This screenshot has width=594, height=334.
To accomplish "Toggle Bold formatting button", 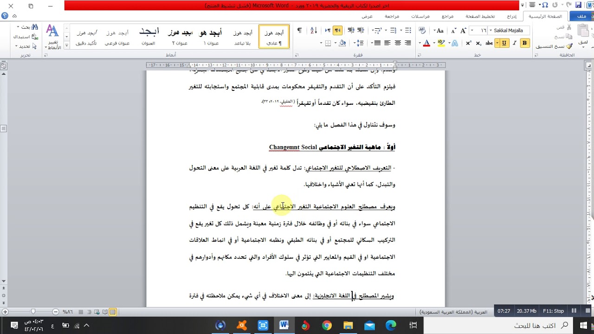I will (x=524, y=43).
